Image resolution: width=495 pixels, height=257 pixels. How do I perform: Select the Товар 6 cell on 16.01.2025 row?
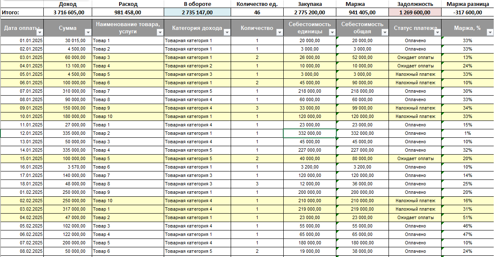[x=128, y=167]
